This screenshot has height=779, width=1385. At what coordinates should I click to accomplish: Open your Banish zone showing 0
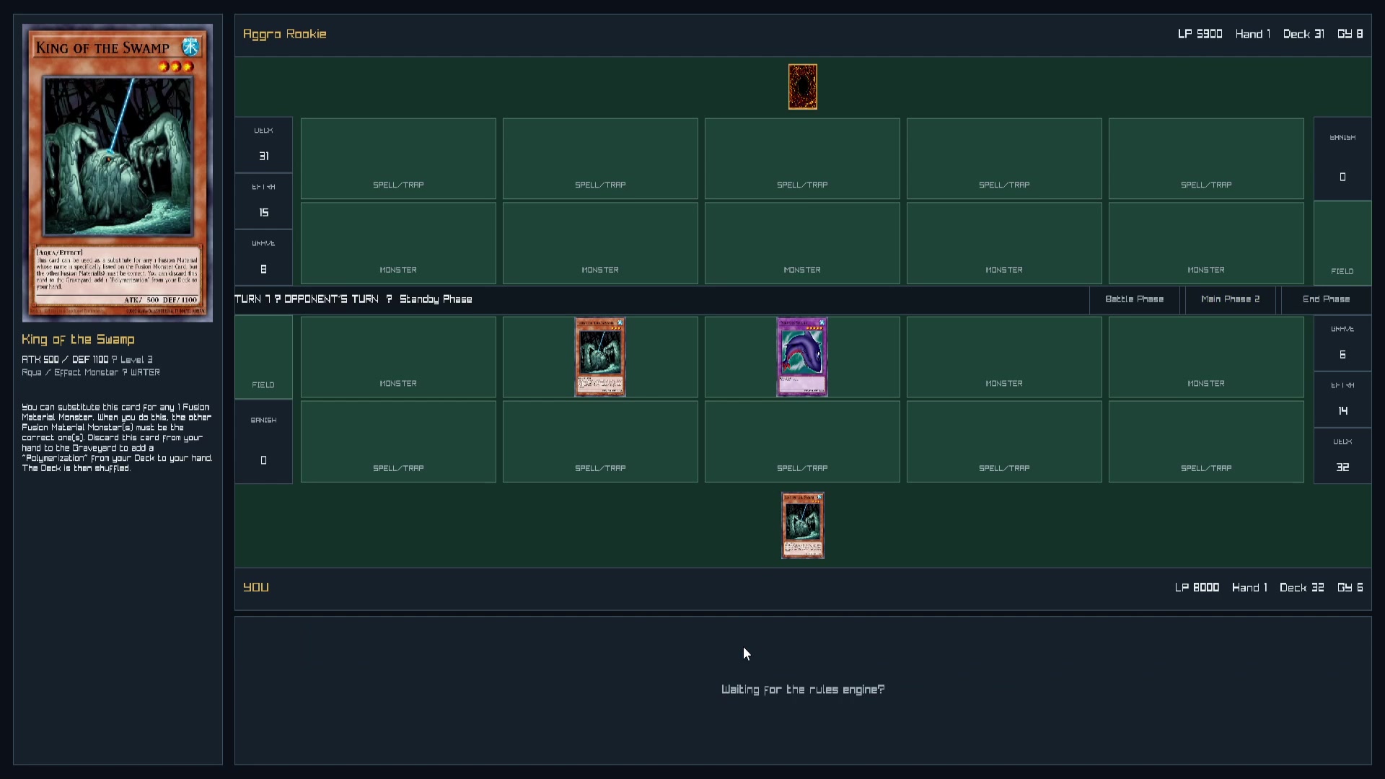(x=263, y=441)
